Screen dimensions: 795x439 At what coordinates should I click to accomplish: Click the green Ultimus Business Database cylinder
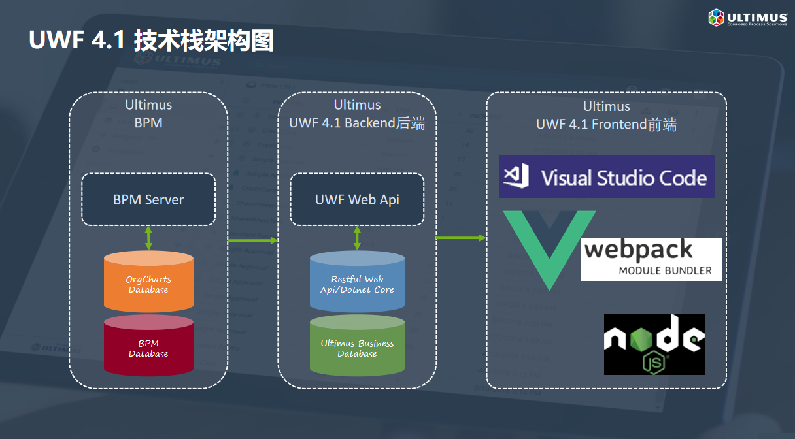(357, 346)
